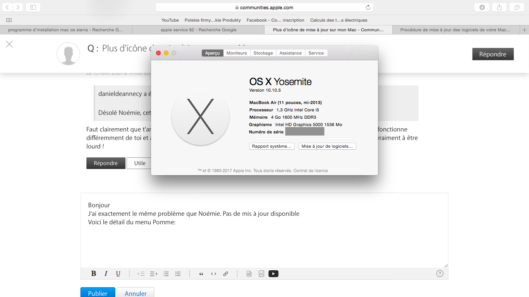This screenshot has height=297, width=529.
Task: Click the '4 Go 1600 MHz DDR3' memory value
Action: (294, 117)
